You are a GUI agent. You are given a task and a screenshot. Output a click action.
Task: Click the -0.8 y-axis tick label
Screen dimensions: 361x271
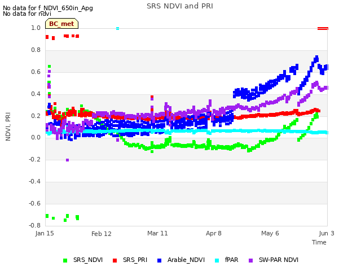[x=34, y=225]
